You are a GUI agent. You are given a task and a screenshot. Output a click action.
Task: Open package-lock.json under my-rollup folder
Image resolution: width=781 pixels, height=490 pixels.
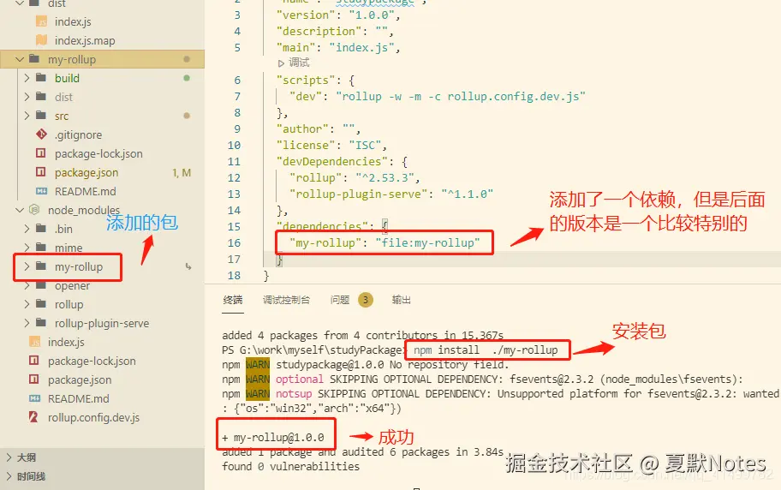click(98, 154)
